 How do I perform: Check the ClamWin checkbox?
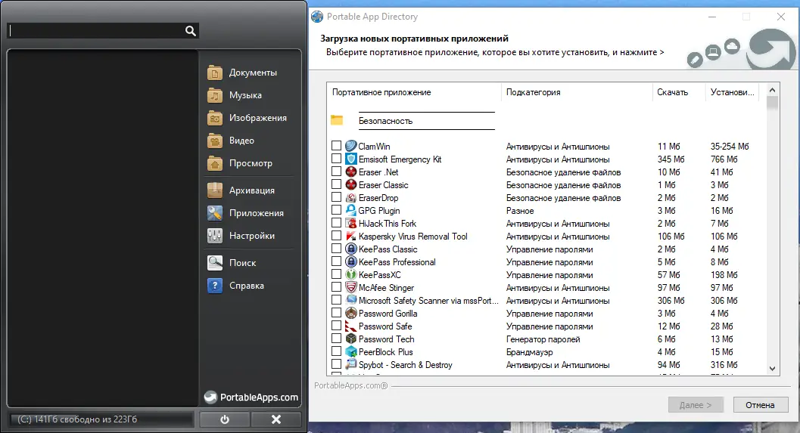point(336,146)
